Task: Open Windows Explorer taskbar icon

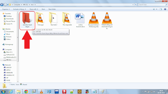Action: point(19,92)
